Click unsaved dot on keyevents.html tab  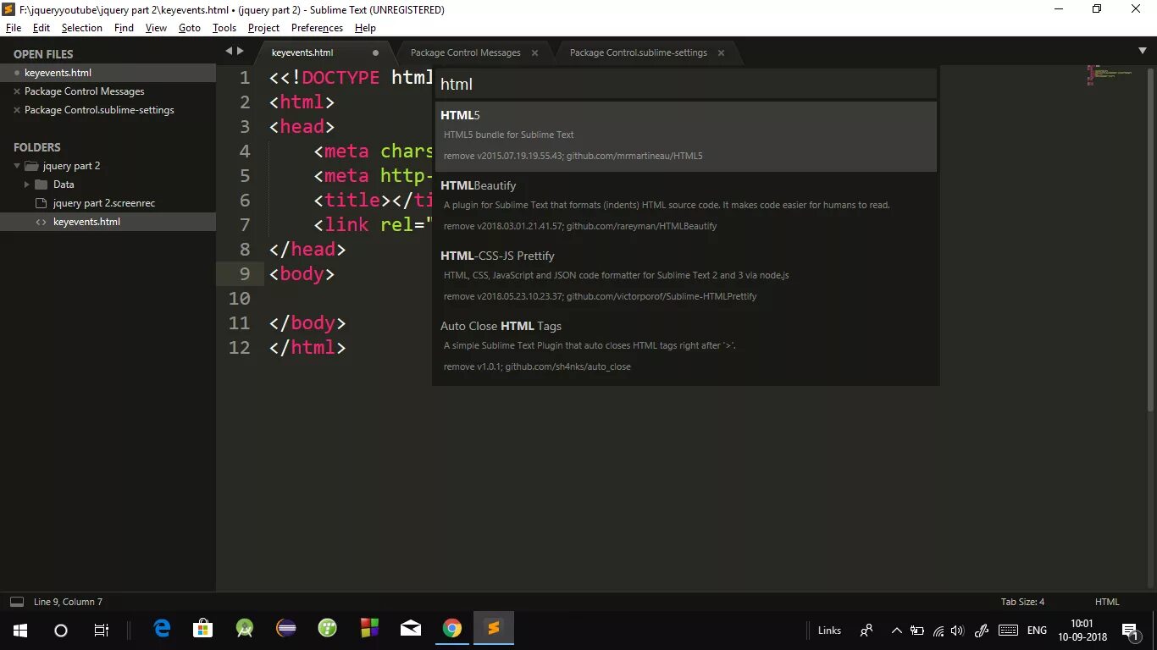[x=375, y=52]
